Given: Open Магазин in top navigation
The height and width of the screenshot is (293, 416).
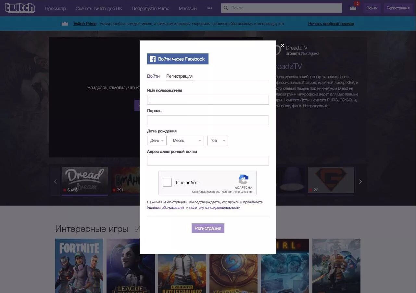Looking at the screenshot, I should [188, 8].
